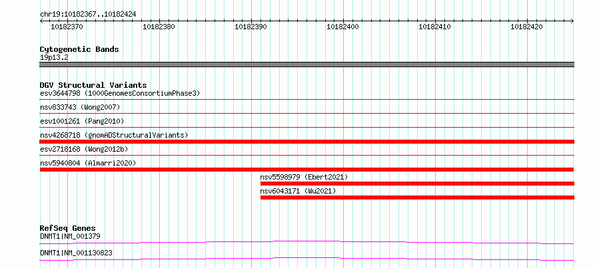
Task: Select variant nsv5940804 (Almarri2020) label
Action: [88, 163]
